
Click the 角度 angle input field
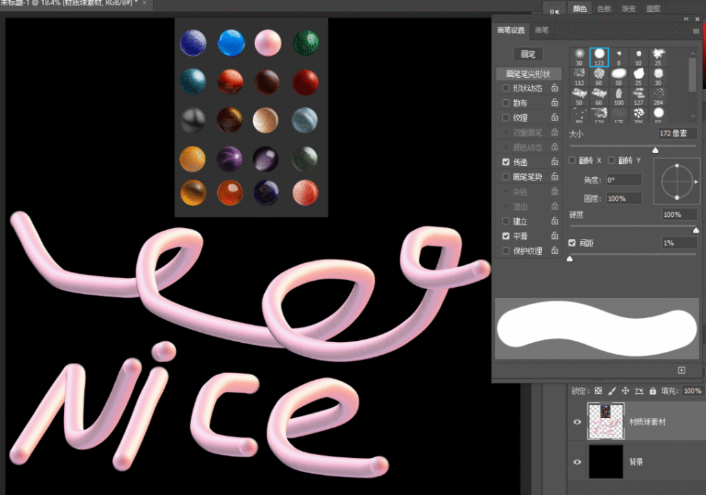[x=624, y=180]
